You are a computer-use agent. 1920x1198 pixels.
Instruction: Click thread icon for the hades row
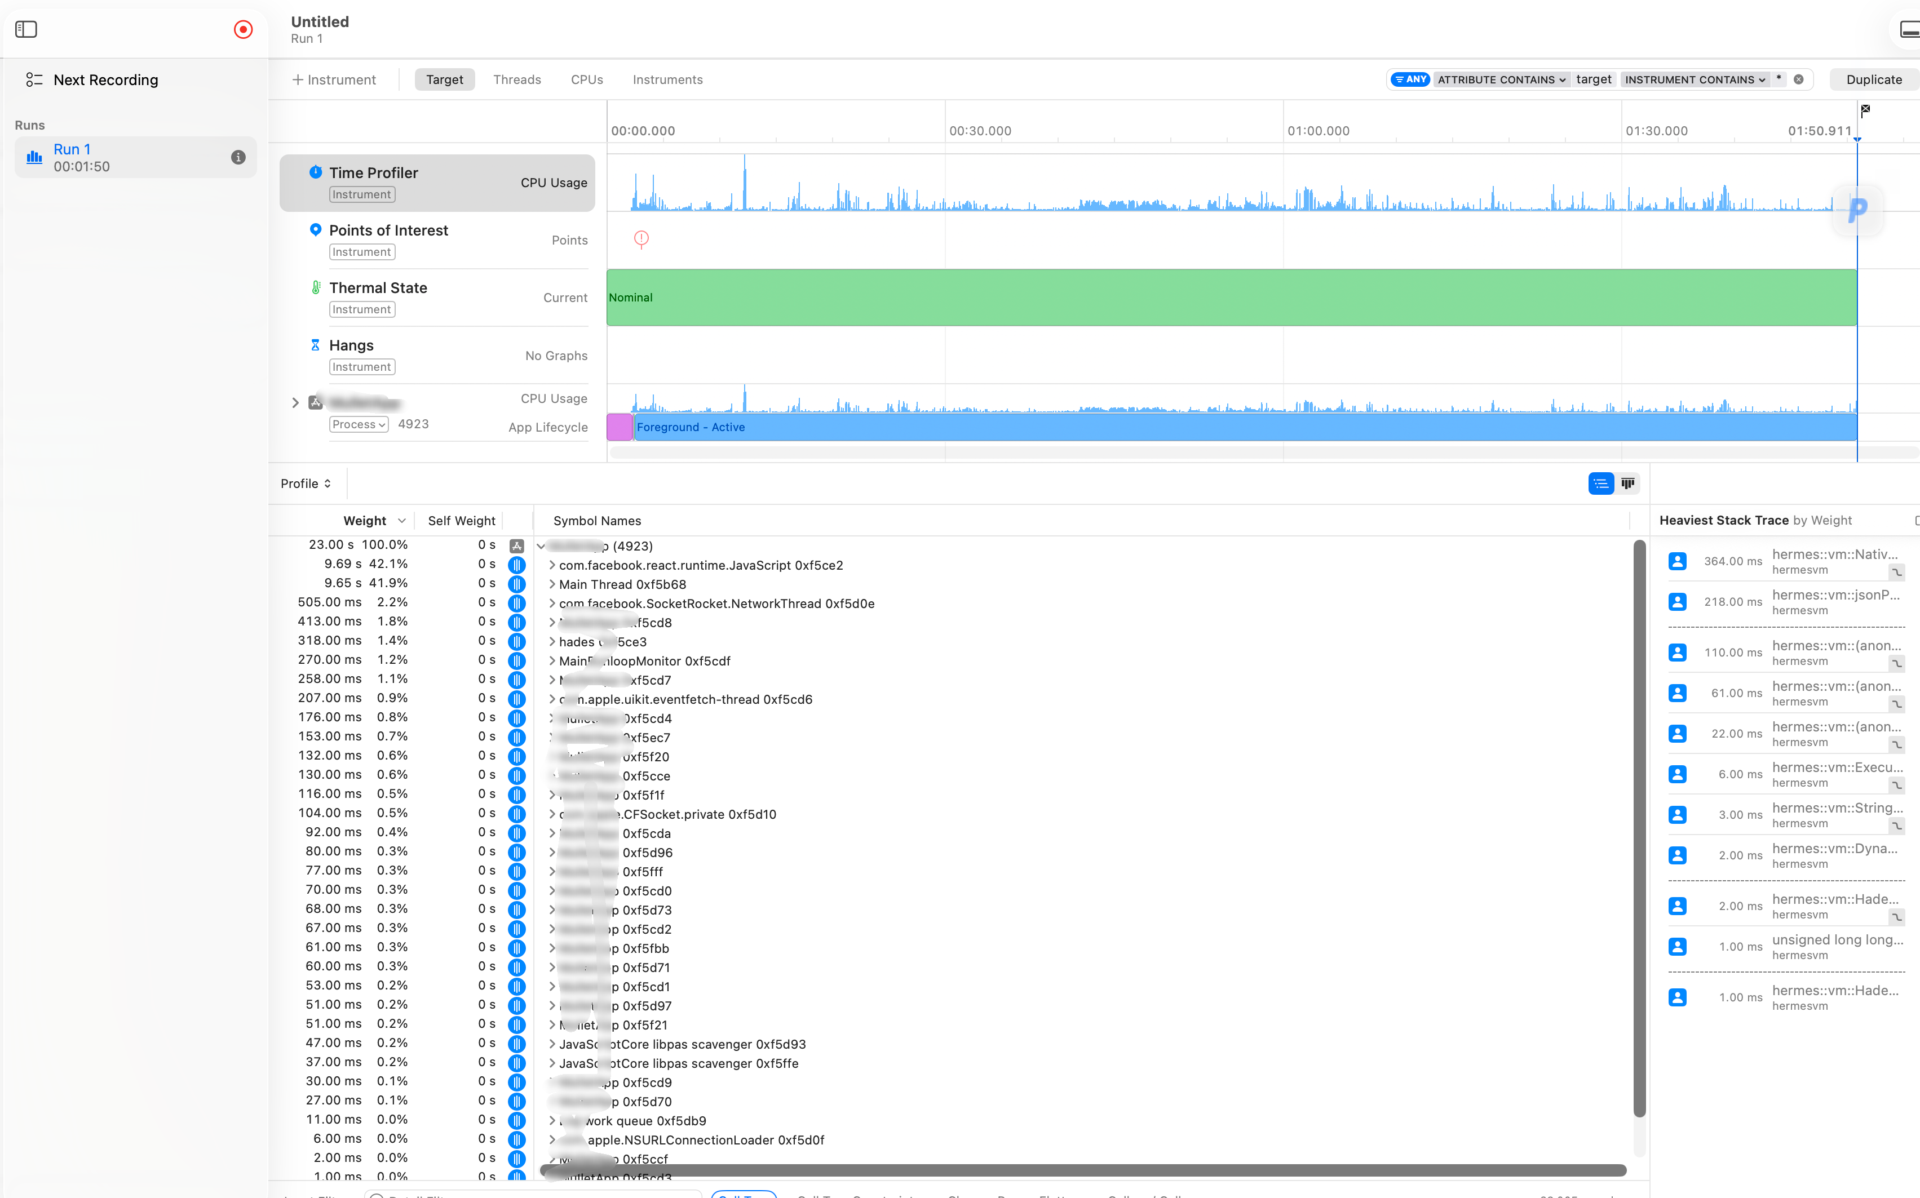point(517,642)
